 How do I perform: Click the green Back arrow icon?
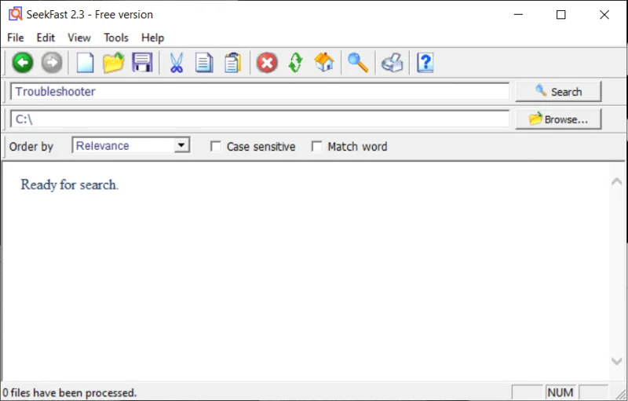point(22,63)
